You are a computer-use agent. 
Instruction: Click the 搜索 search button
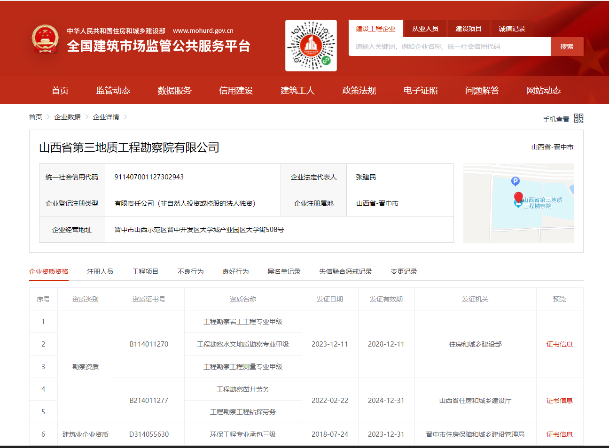click(x=567, y=46)
